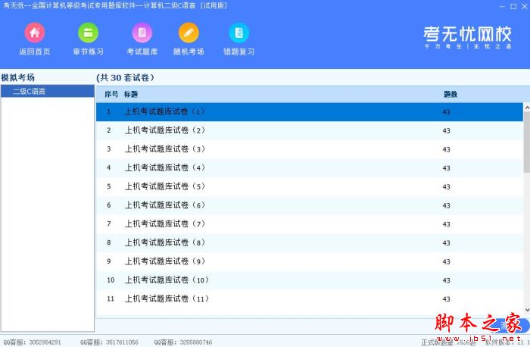Click QQ客服 3255880746 in status bar
Viewport: 530px width, 347px height.
[x=183, y=342]
